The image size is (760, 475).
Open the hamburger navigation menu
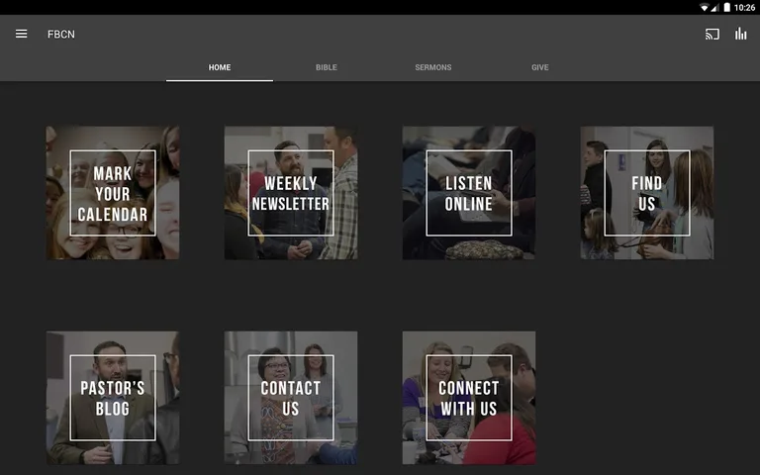click(x=22, y=34)
